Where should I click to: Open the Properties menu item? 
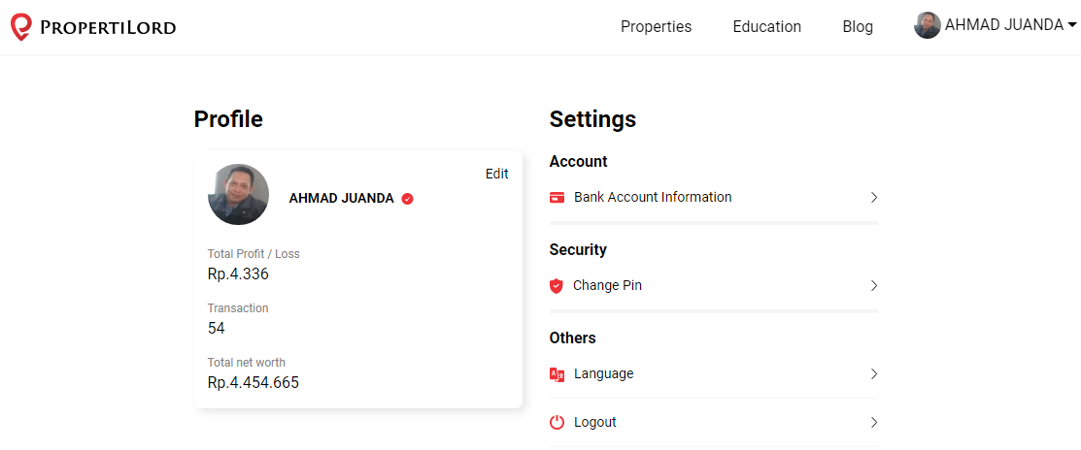click(x=657, y=27)
